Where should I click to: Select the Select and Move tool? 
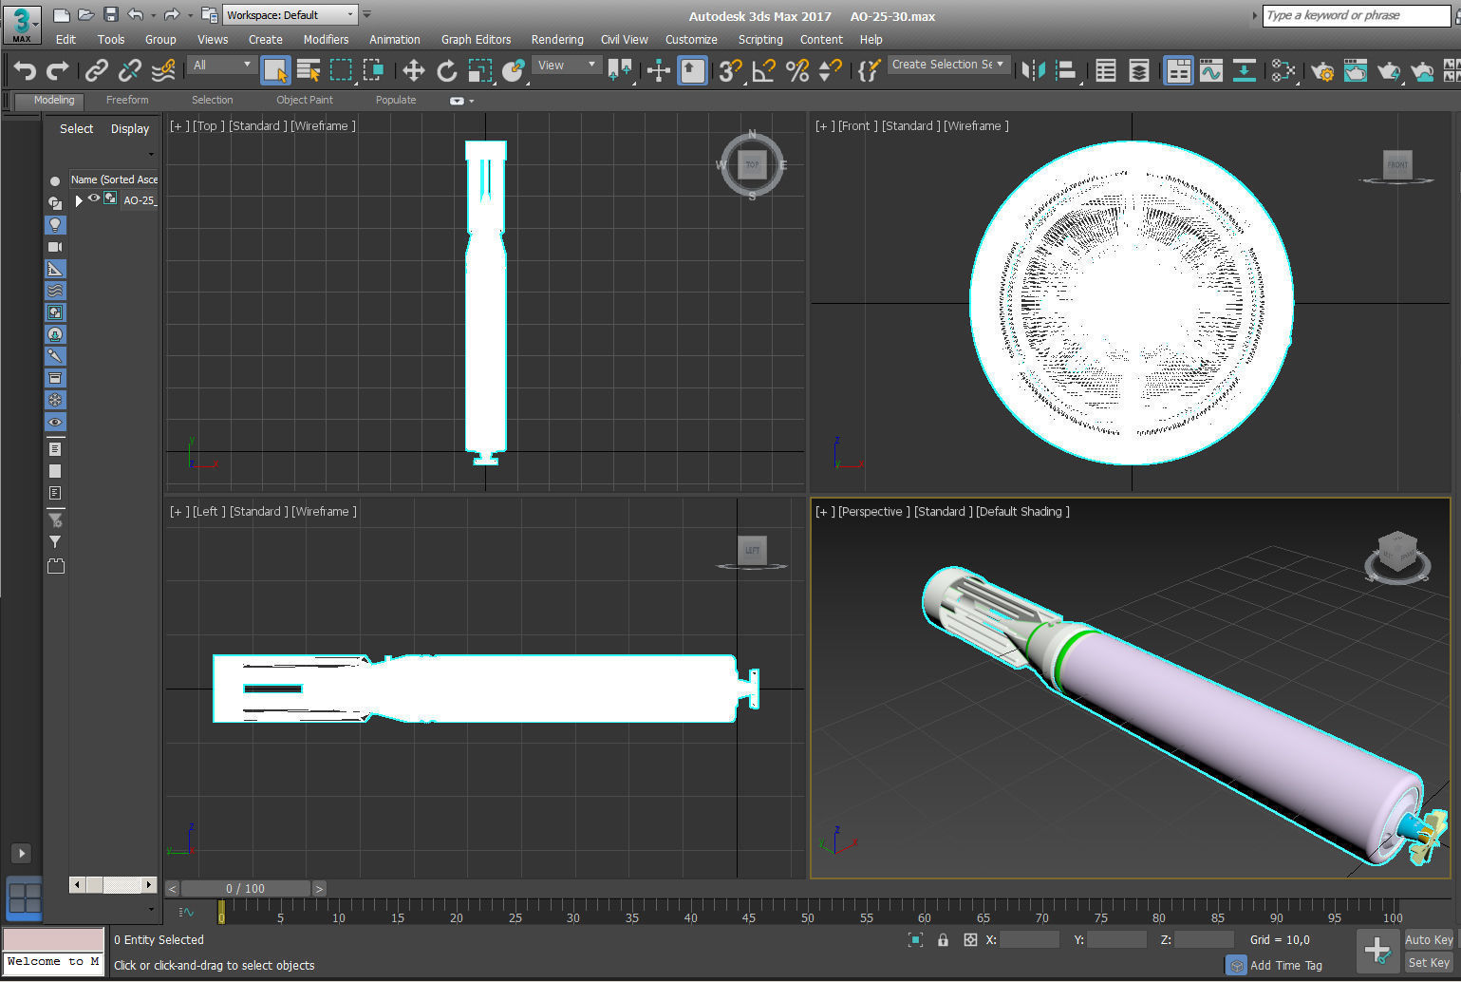(413, 70)
